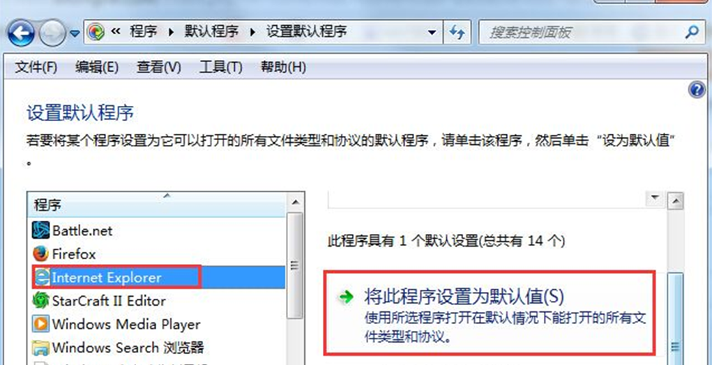Click the search magnifier icon
The image size is (712, 365).
[x=692, y=32]
